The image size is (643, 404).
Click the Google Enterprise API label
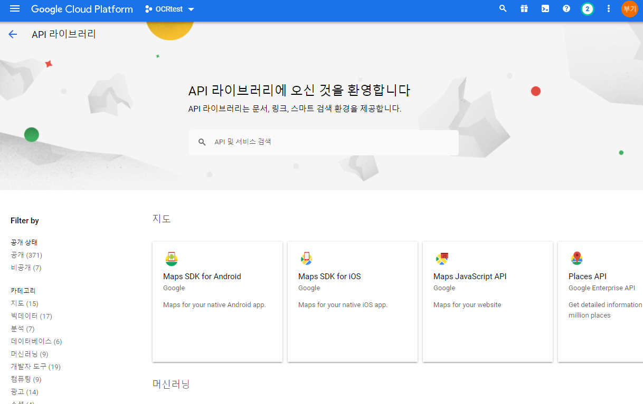point(602,288)
